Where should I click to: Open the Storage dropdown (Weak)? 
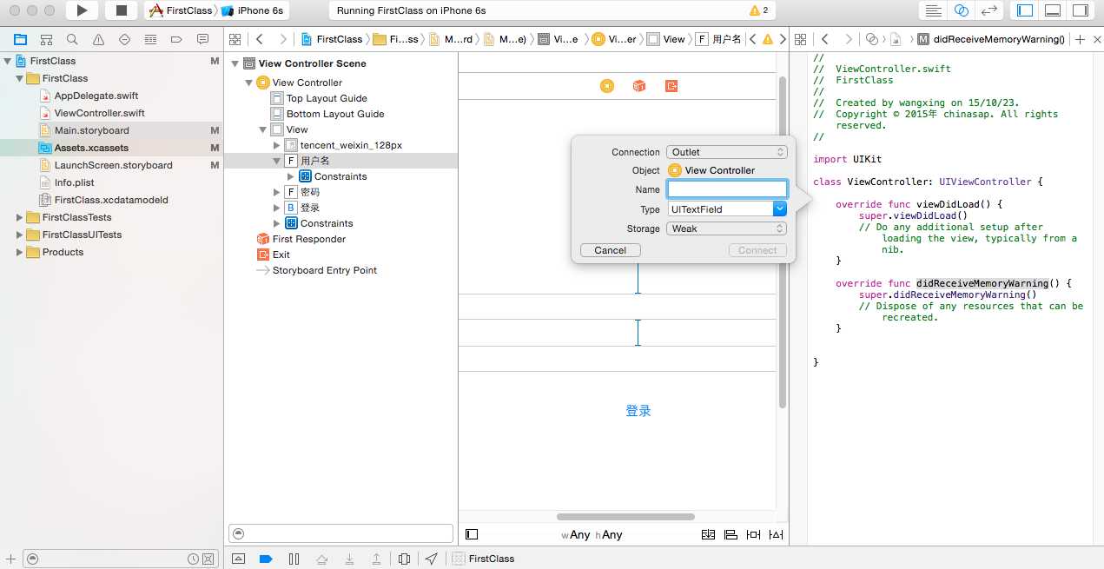pyautogui.click(x=727, y=228)
